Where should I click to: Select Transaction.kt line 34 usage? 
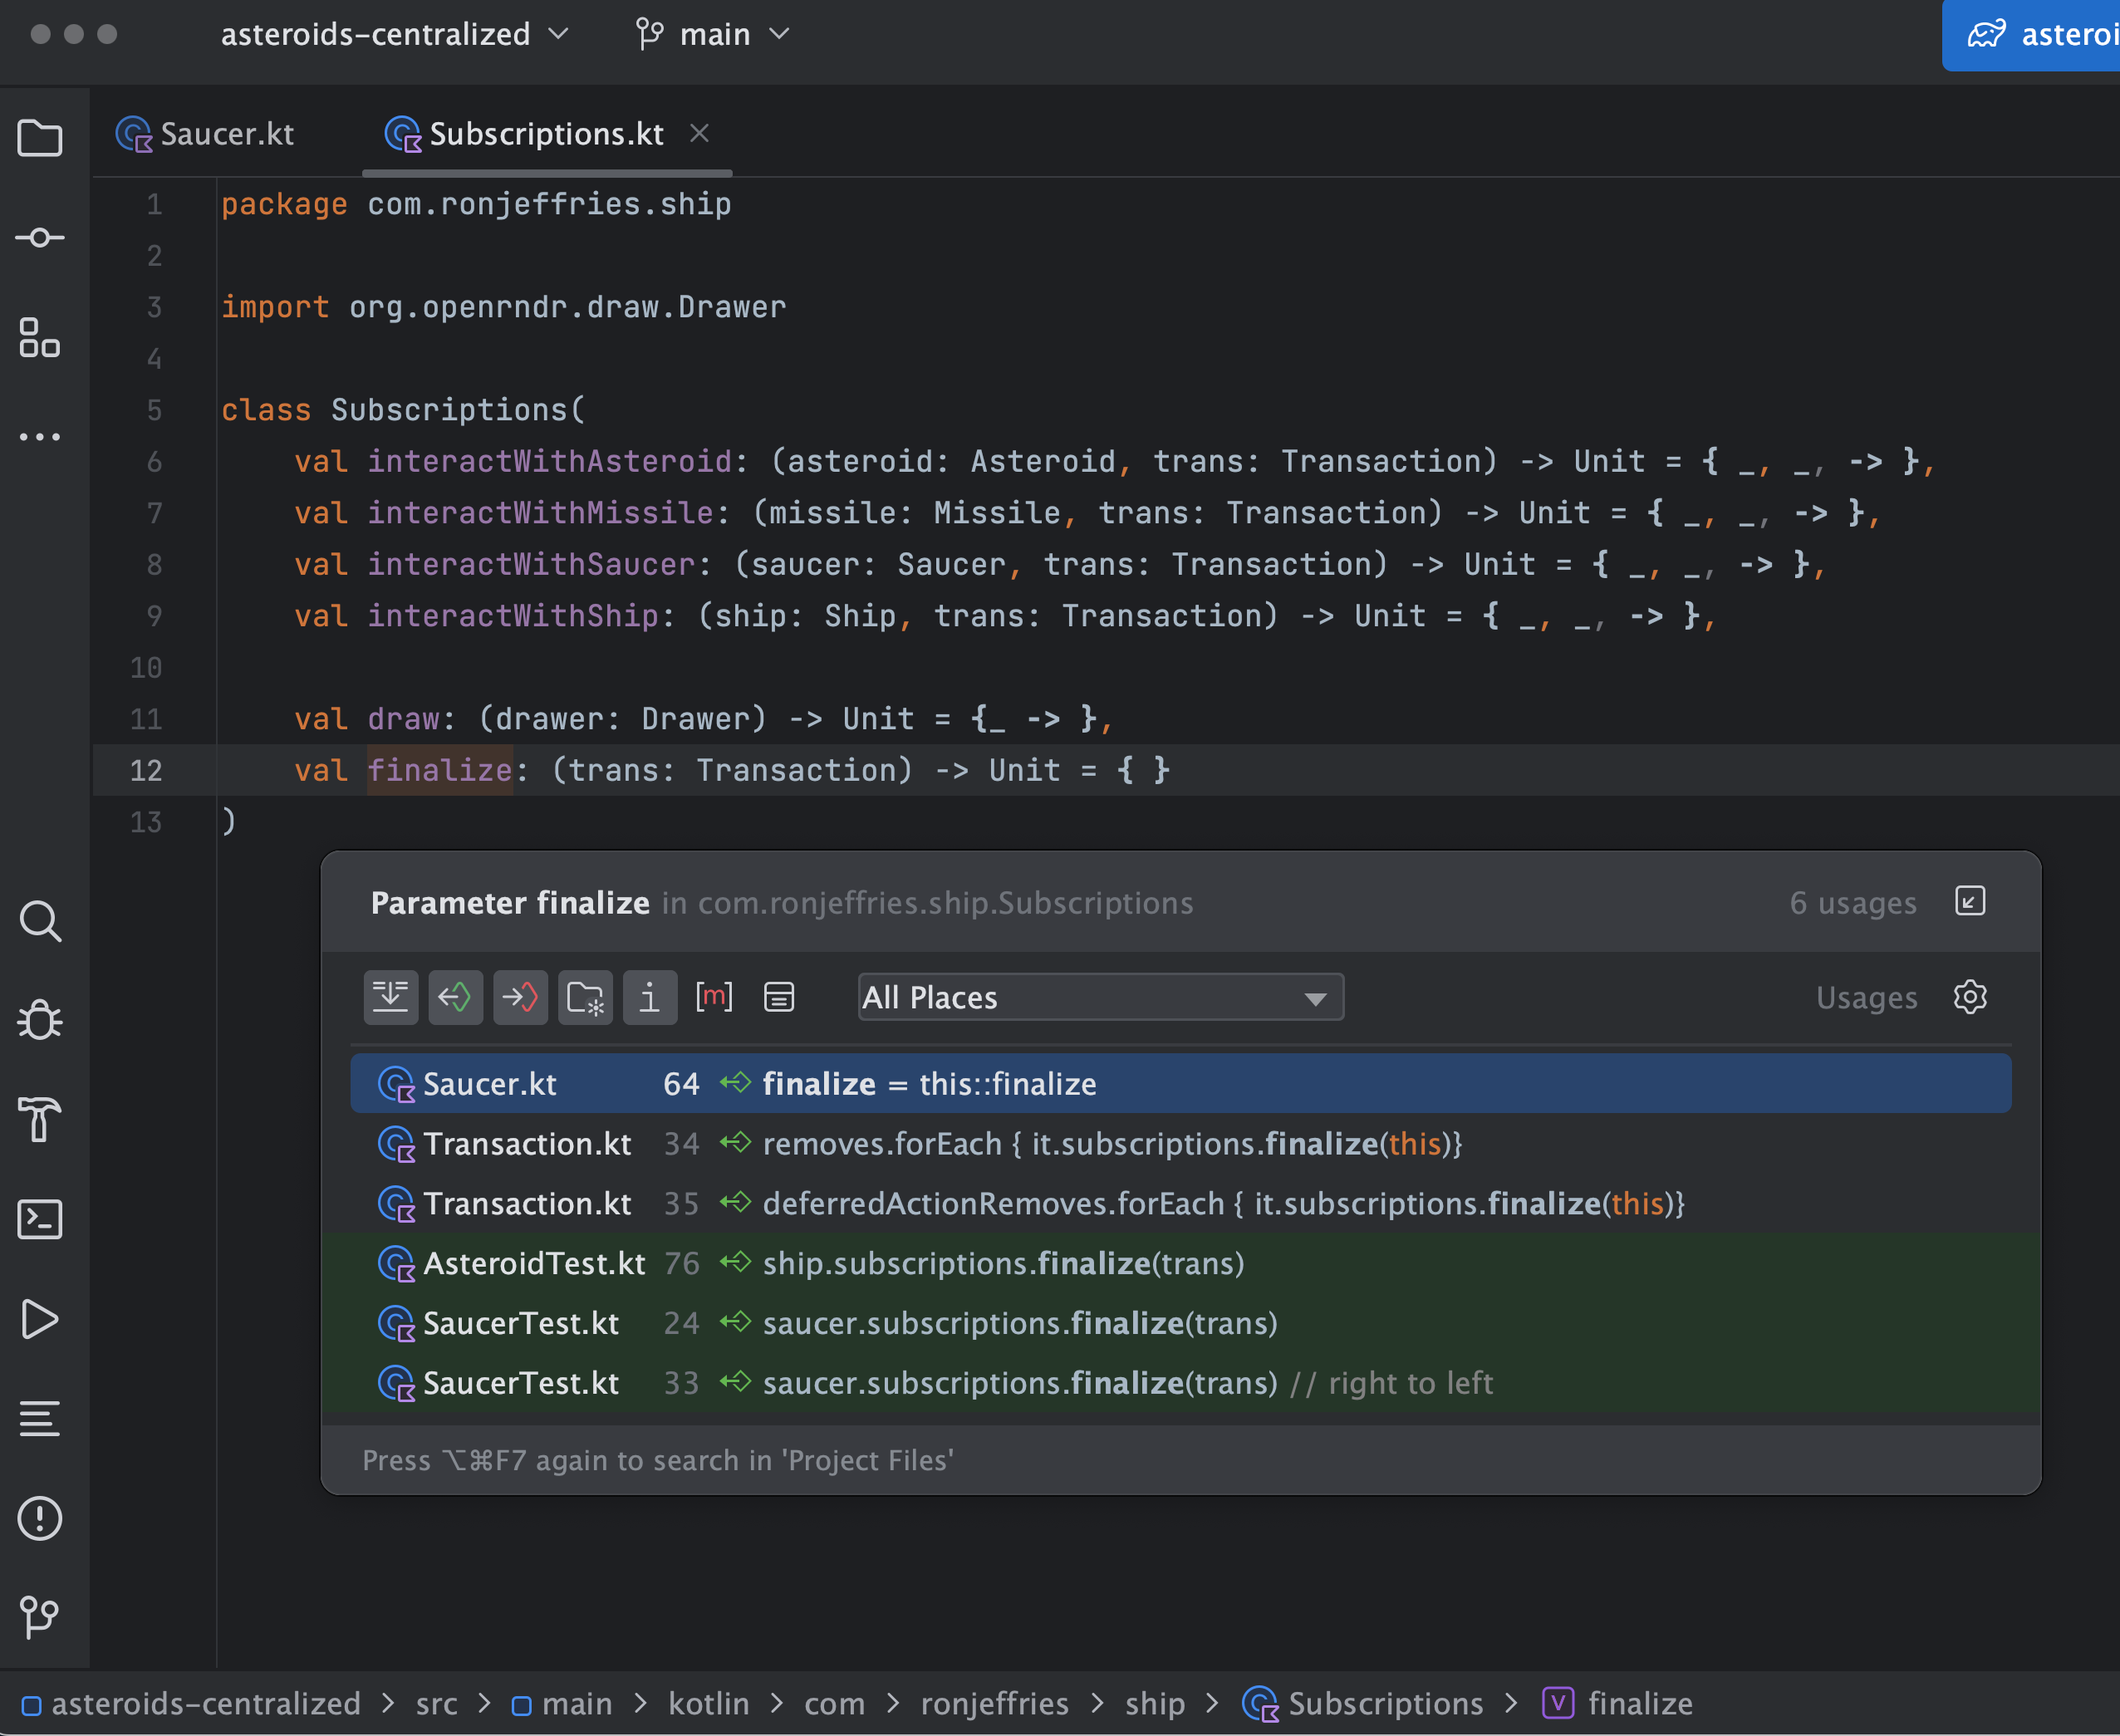coord(1180,1143)
